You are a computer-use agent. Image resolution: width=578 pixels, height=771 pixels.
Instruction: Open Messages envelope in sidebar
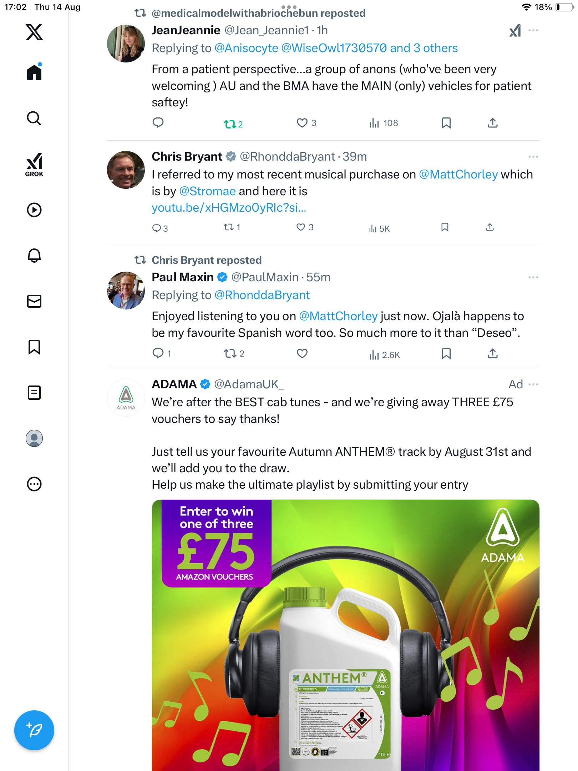click(x=34, y=301)
